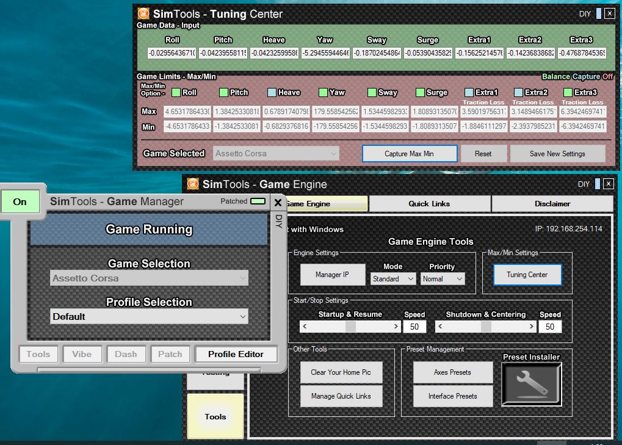Toggle the Yaw Max/Min option checkbox
Image resolution: width=622 pixels, height=445 pixels.
click(x=323, y=92)
